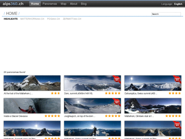This screenshot has height=139, width=185.
Task: Select the Home menu item
Action: point(35,4)
